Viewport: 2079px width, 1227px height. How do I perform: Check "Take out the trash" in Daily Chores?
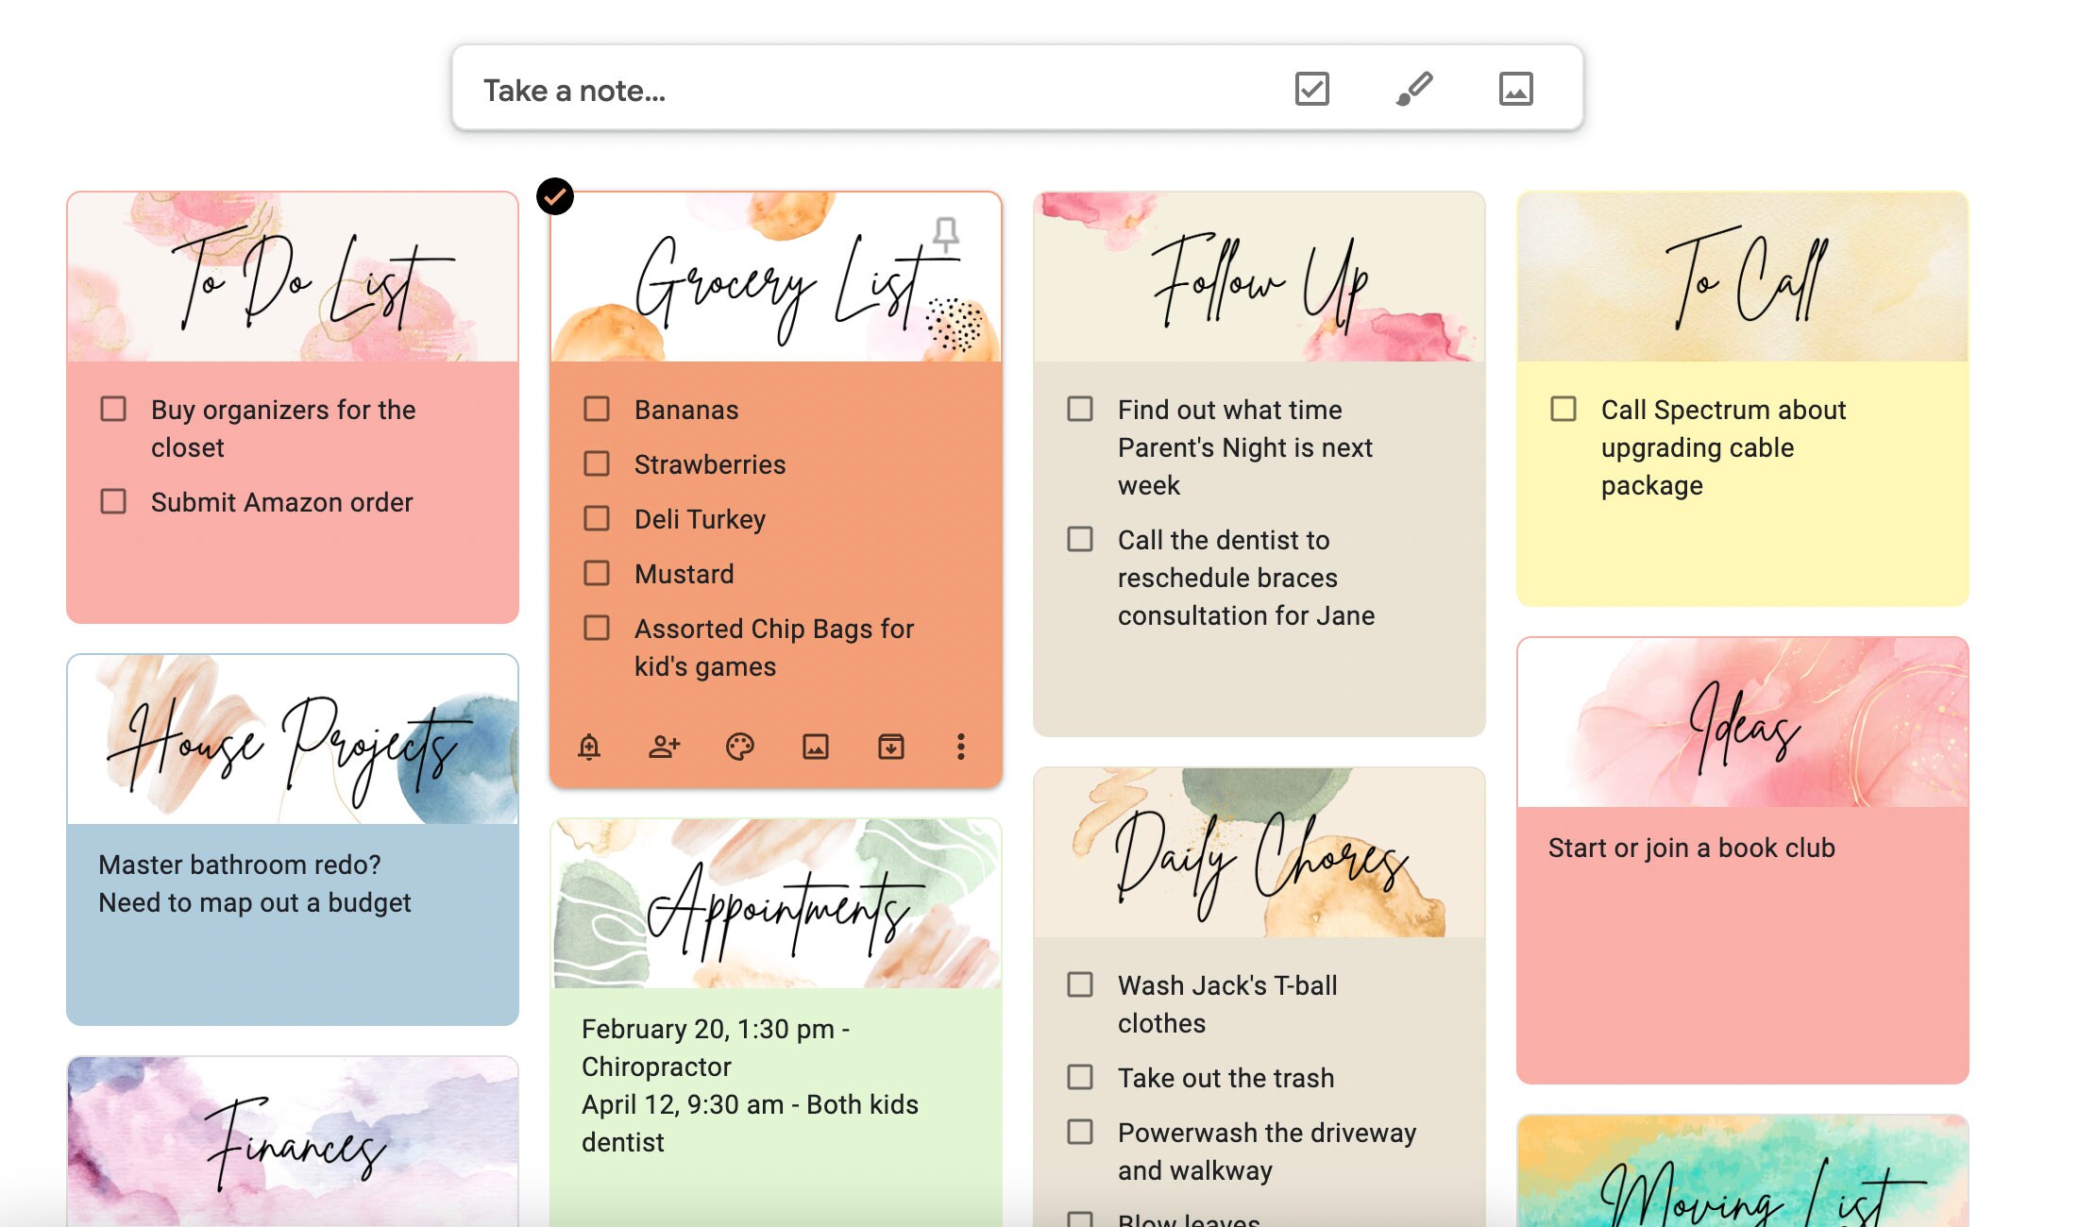pos(1079,1077)
